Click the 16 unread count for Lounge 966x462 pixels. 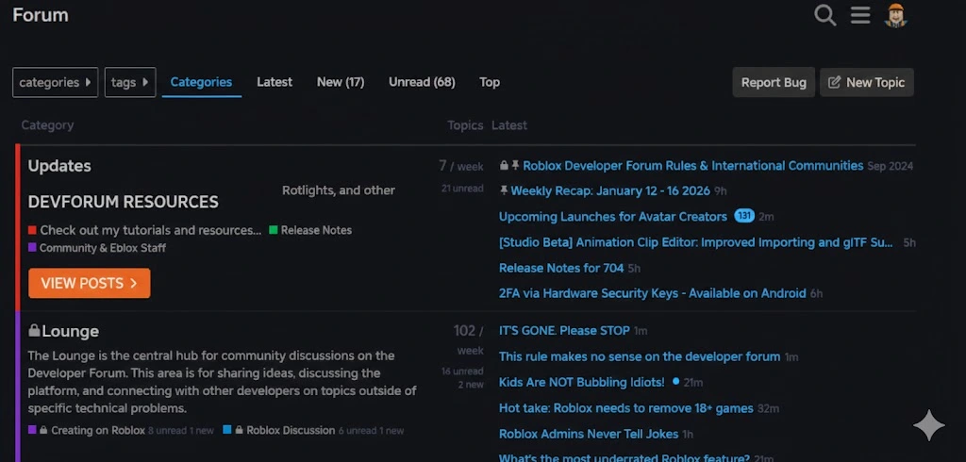[x=462, y=371]
